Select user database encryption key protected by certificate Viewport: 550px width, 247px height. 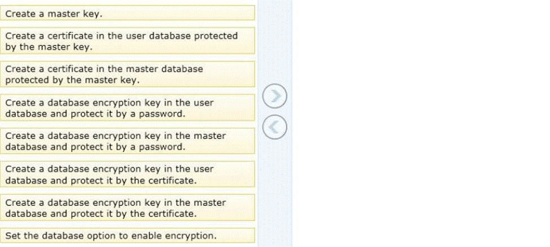click(x=128, y=174)
